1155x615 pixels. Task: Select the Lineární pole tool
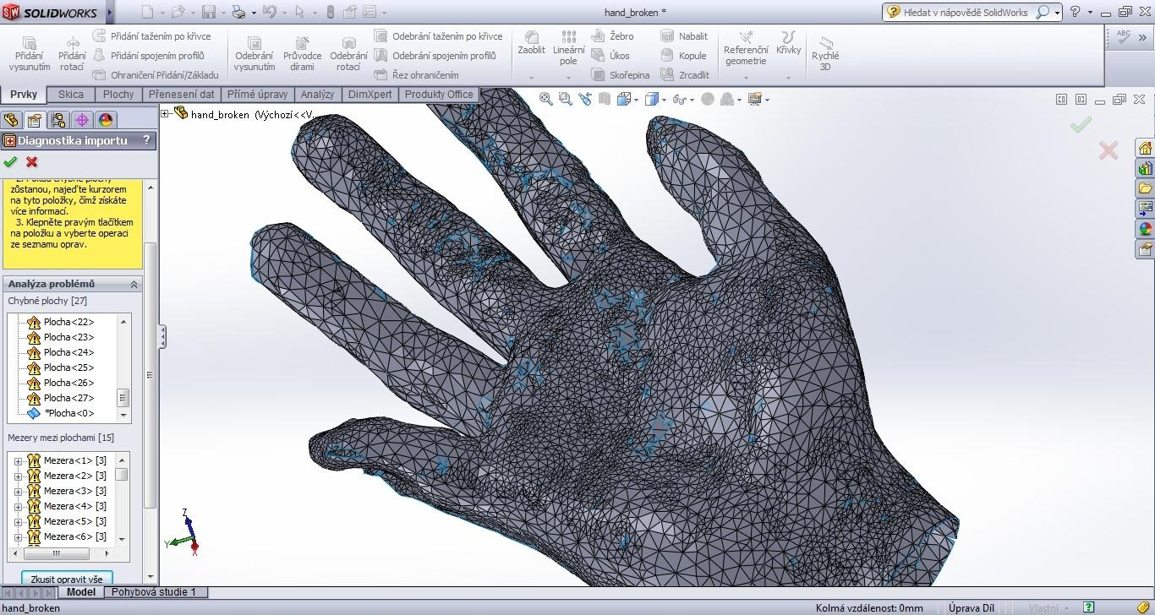pyautogui.click(x=569, y=47)
